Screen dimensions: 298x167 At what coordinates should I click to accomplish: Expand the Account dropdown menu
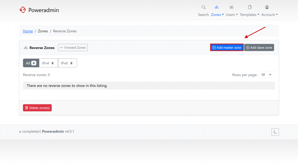270,15
